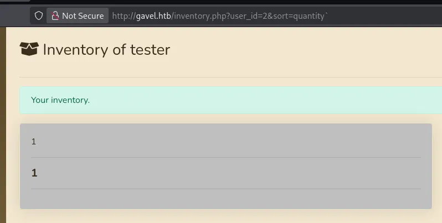Click the tracking protection shield icon

pos(39,16)
